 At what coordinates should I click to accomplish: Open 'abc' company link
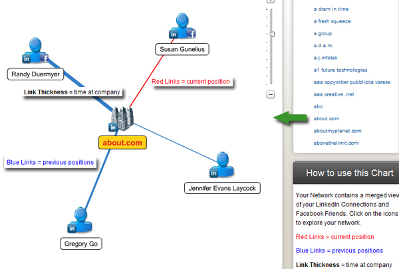tap(318, 107)
